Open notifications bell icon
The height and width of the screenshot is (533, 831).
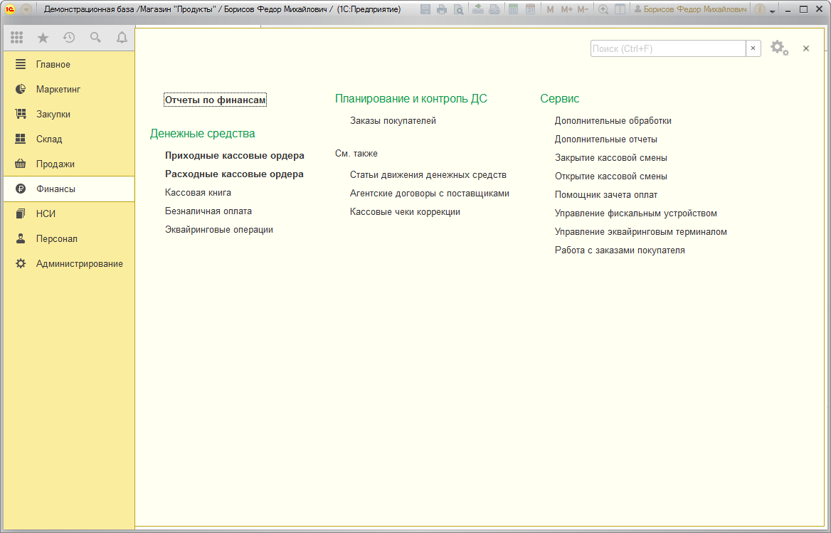click(122, 37)
